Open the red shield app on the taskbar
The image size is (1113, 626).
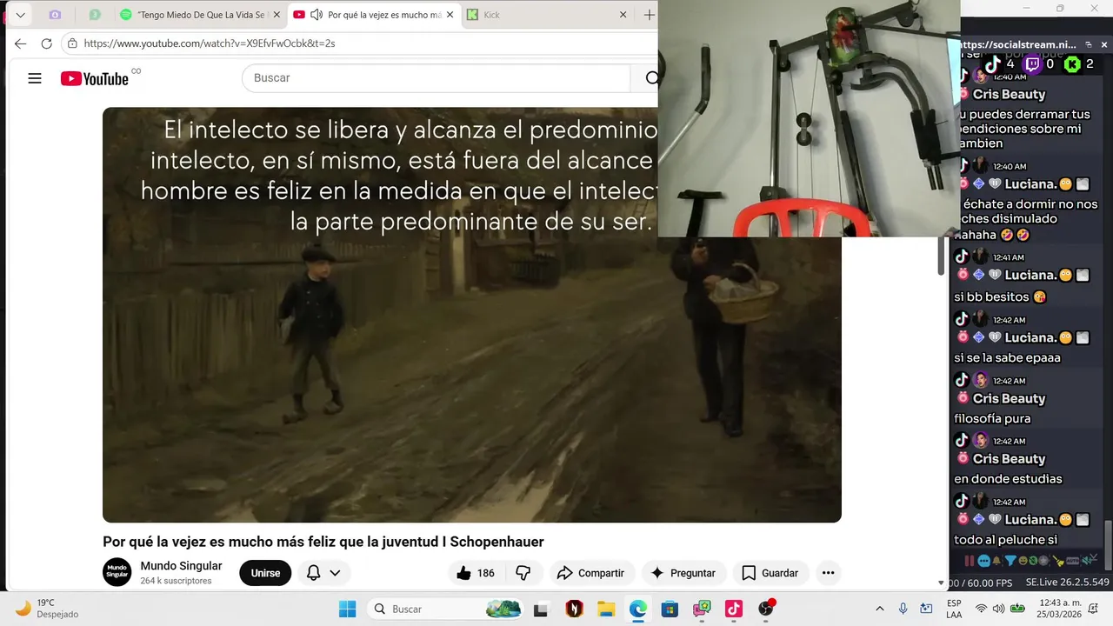point(574,609)
